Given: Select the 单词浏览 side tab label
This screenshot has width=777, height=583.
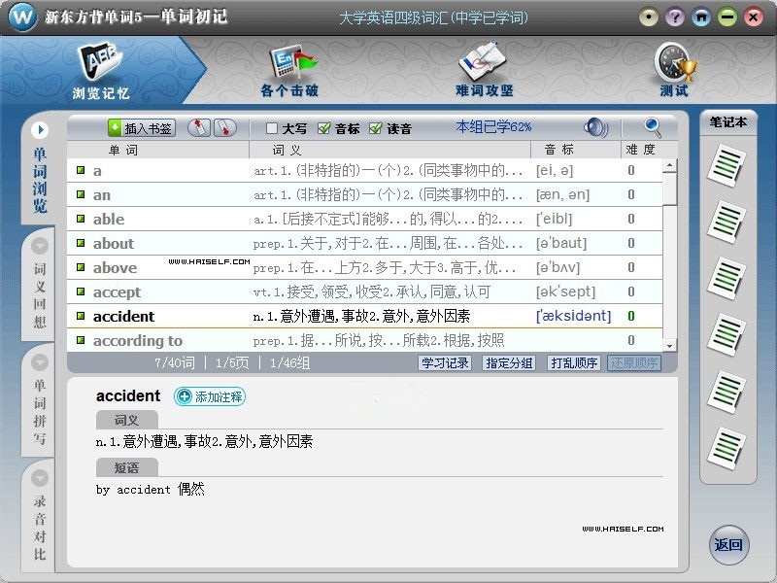Looking at the screenshot, I should click(40, 181).
